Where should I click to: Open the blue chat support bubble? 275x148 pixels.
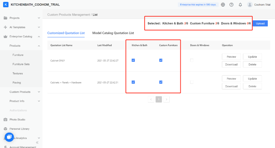tap(9, 137)
